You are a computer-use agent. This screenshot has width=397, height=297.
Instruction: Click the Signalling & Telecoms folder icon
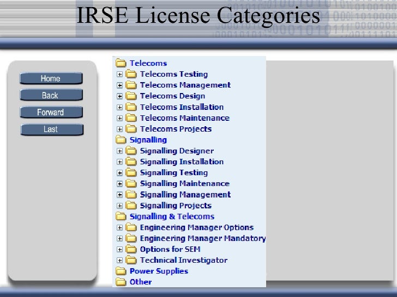[121, 216]
